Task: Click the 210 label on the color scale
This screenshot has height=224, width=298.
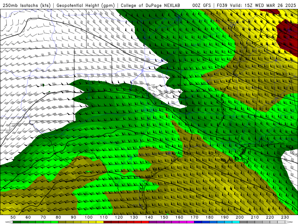Action: [x=255, y=217]
